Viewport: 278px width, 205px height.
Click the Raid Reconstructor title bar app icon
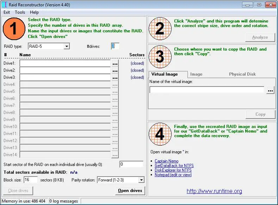pyautogui.click(x=4, y=5)
